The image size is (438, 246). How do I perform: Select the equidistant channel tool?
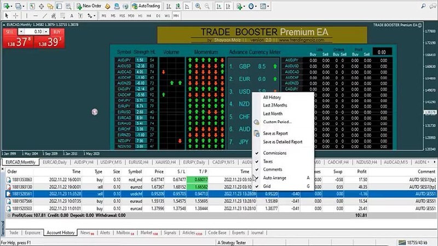(x=53, y=16)
